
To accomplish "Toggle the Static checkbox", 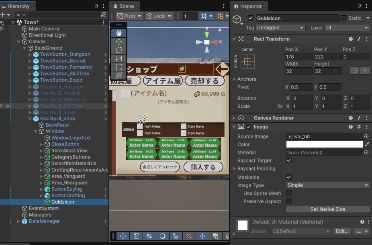I will click(344, 18).
